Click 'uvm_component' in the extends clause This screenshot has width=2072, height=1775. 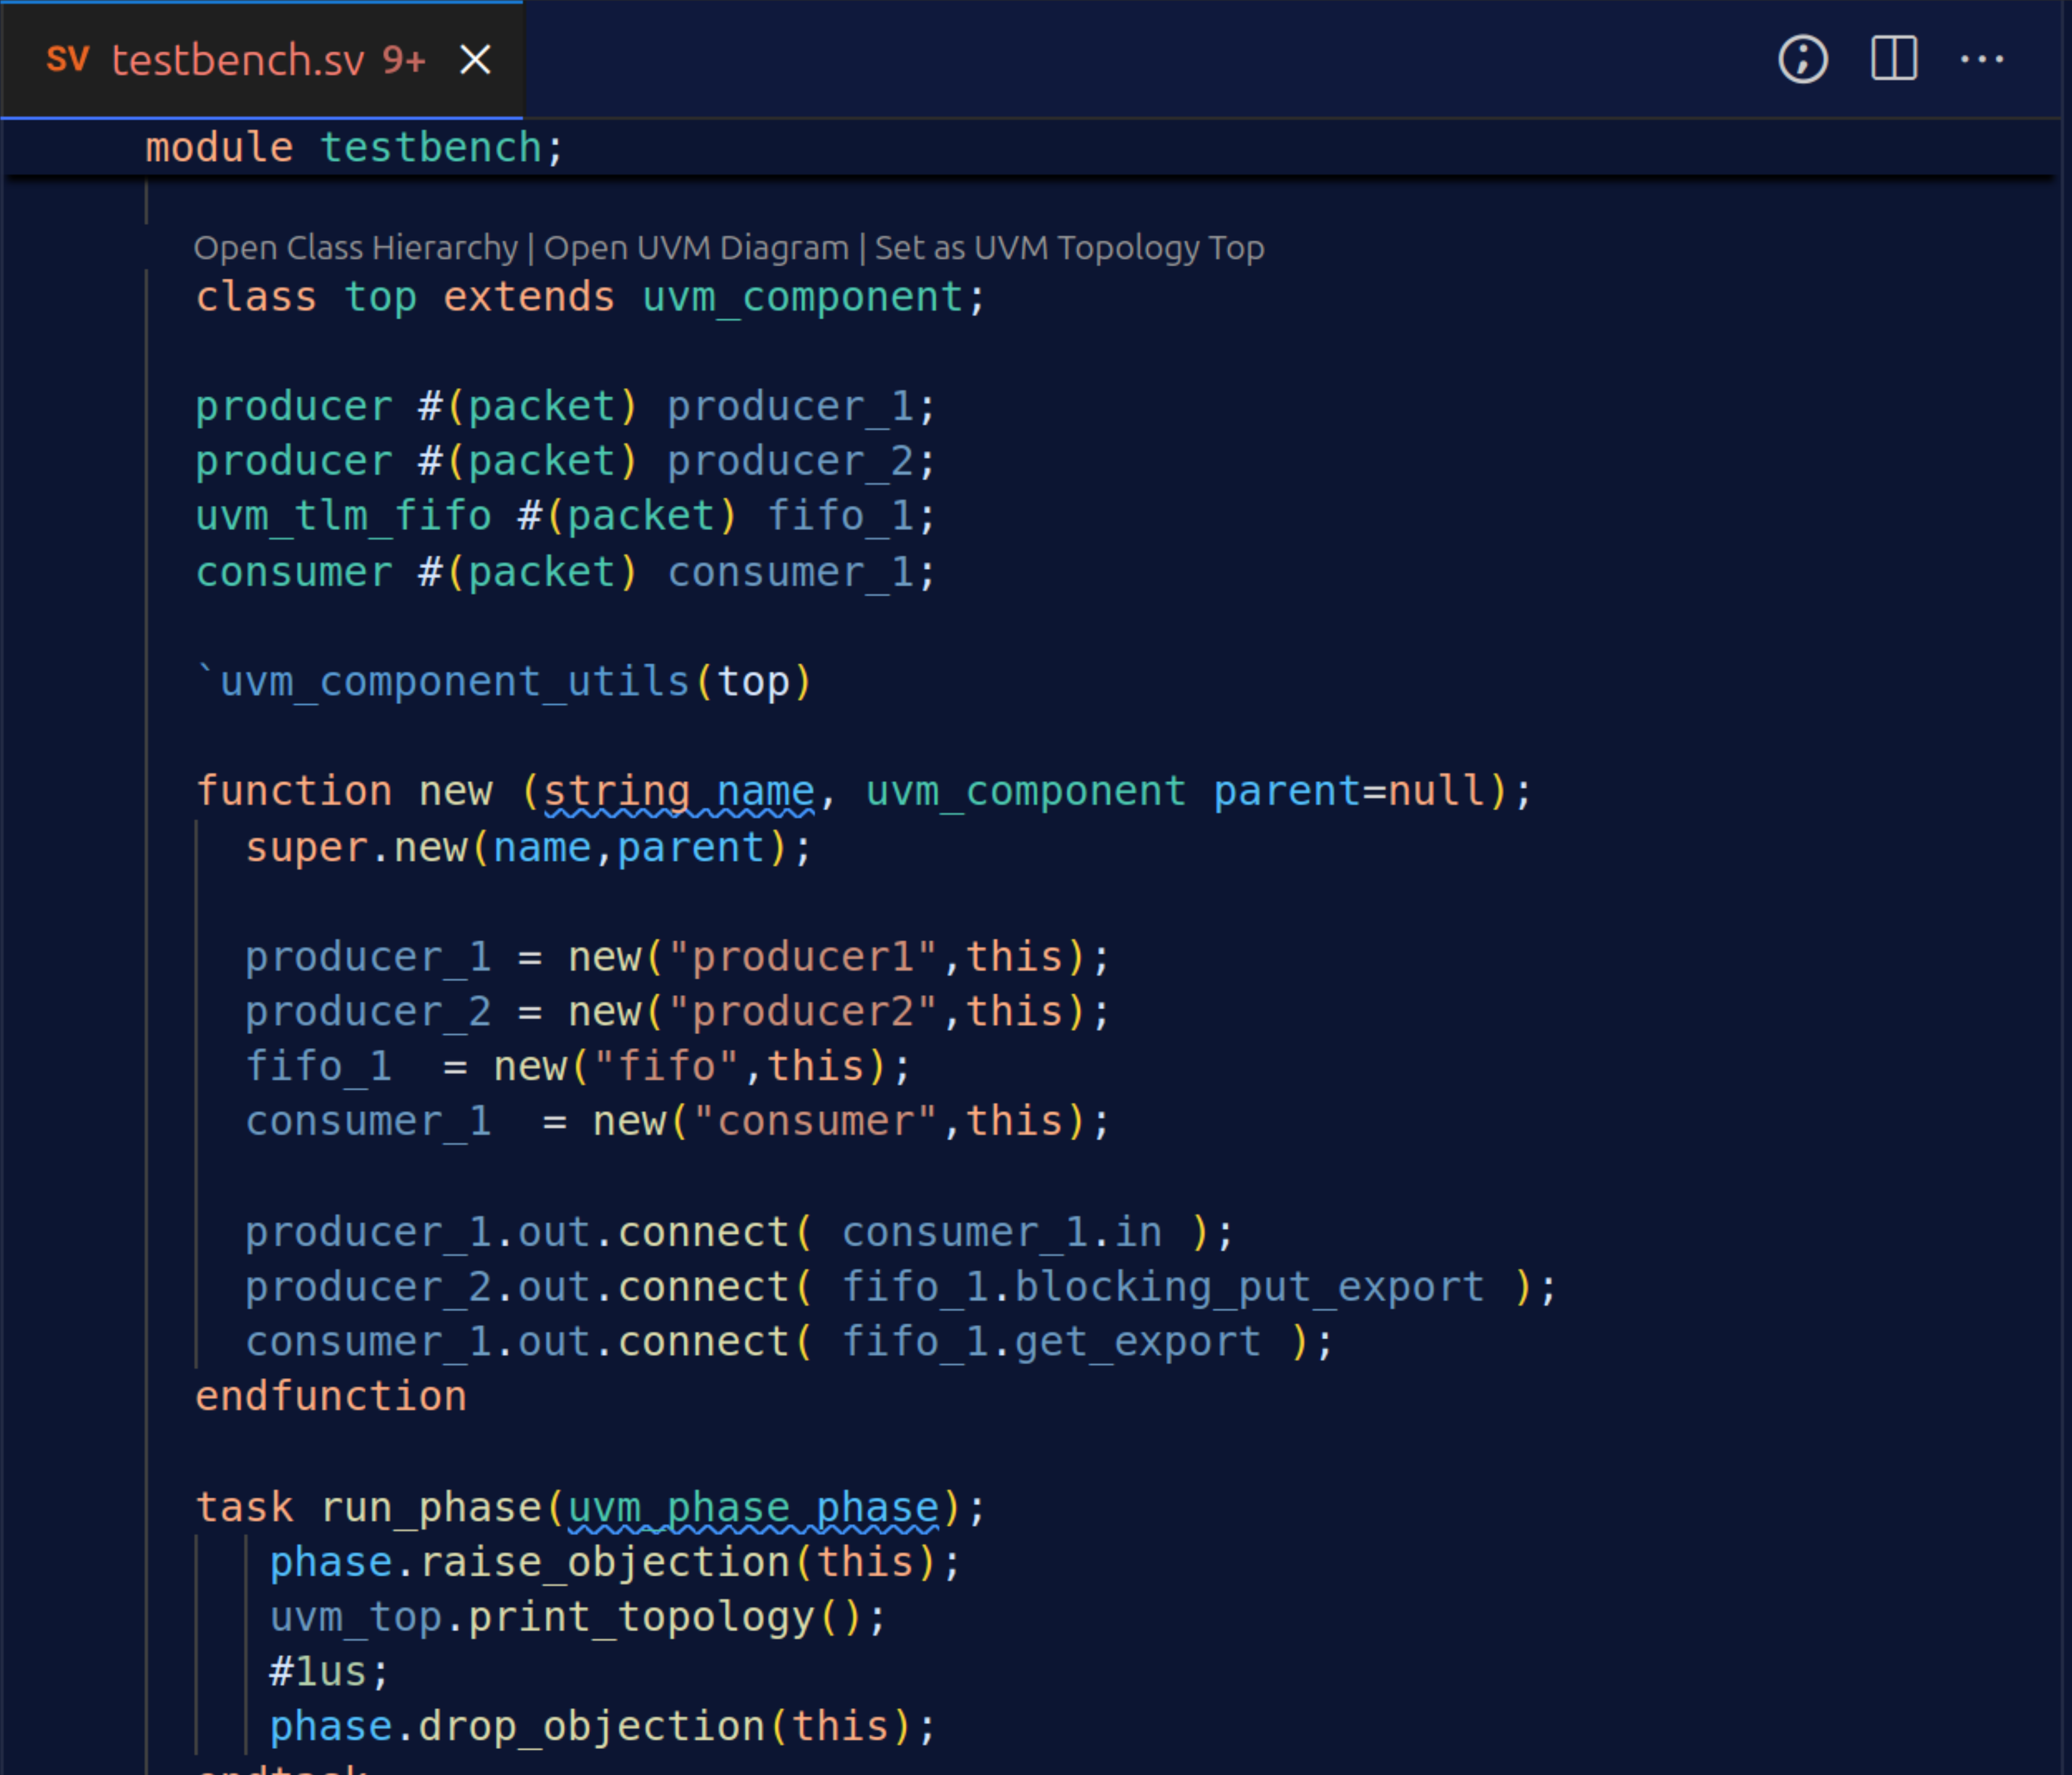[802, 298]
